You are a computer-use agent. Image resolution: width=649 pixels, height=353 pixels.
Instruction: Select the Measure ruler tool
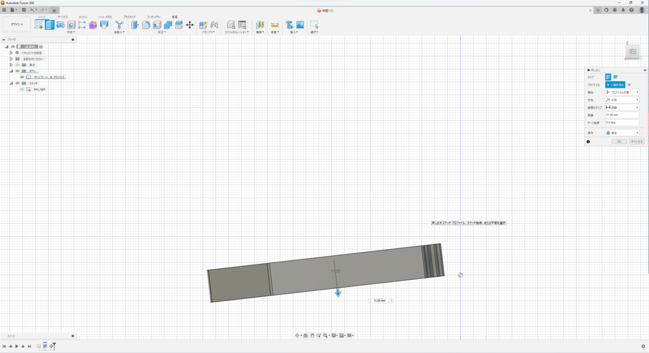[275, 25]
